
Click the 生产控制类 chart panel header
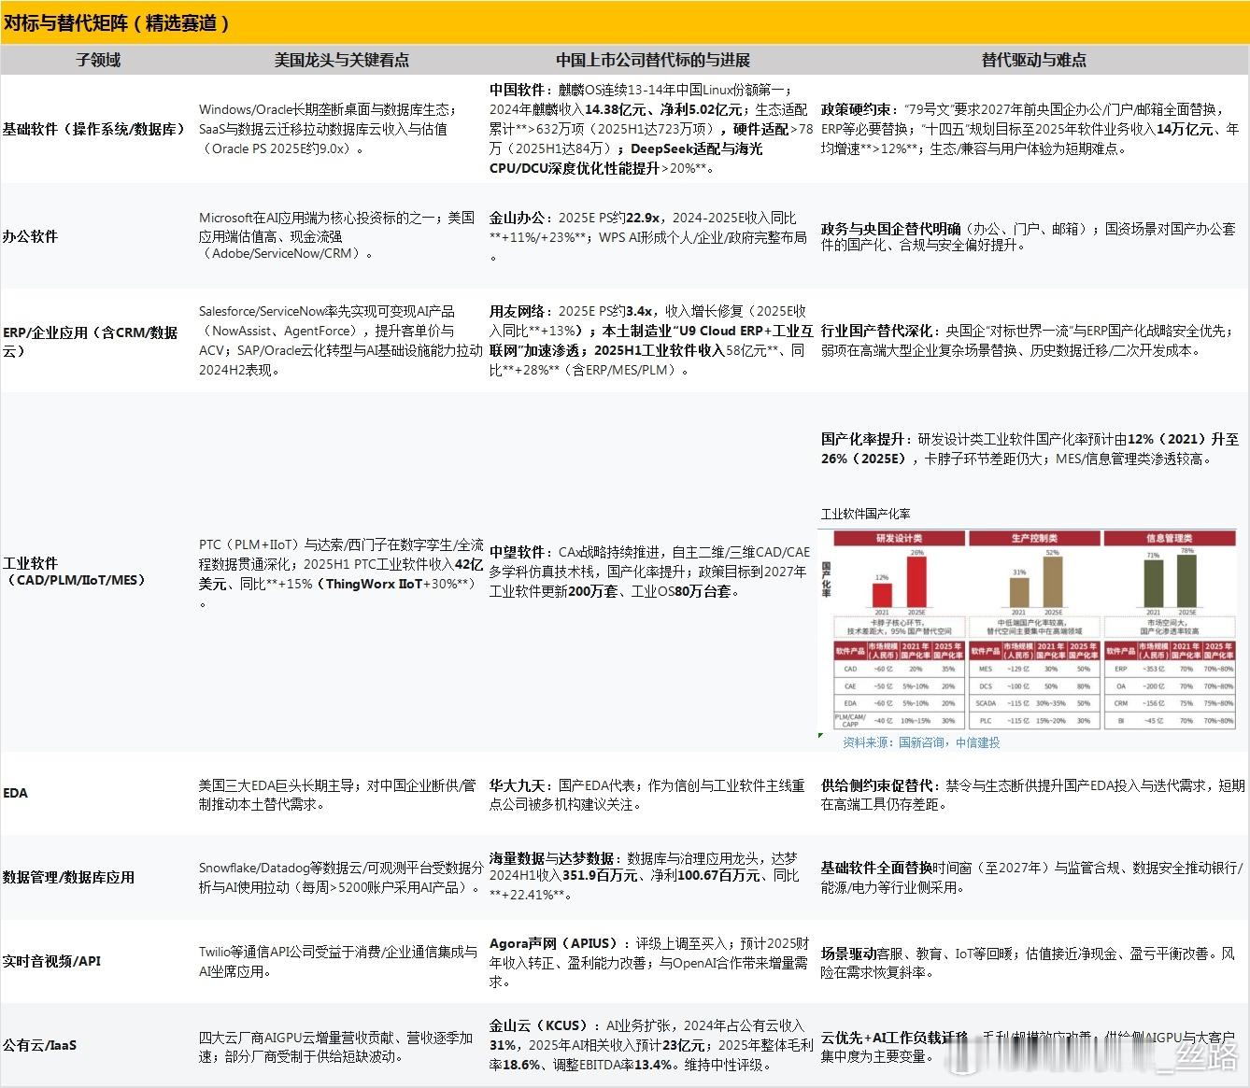(1034, 538)
